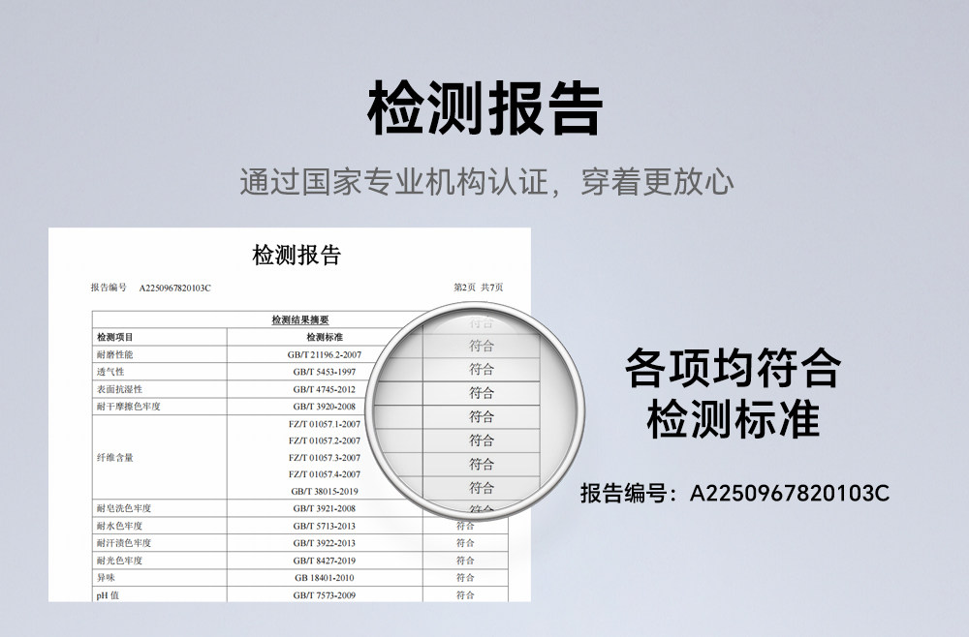Click the 纤维含量 cell
The height and width of the screenshot is (637, 969).
coord(115,457)
